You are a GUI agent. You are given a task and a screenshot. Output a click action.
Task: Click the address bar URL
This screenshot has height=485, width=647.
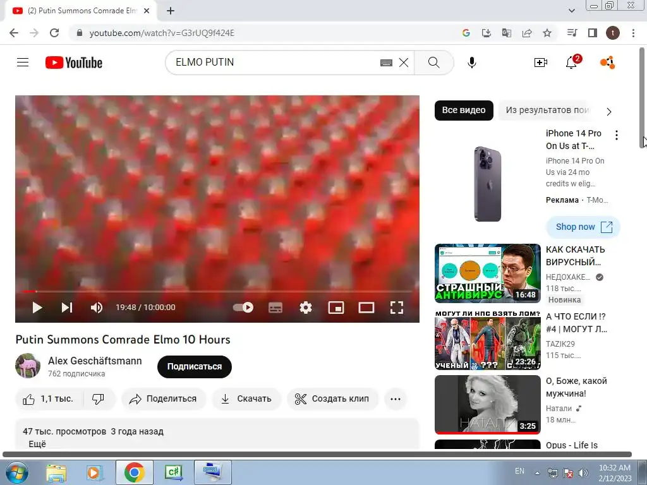coord(162,33)
